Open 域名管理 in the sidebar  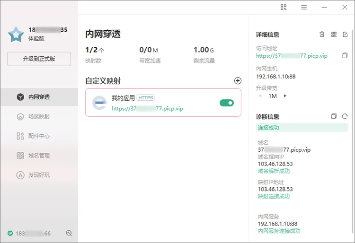coord(39,156)
